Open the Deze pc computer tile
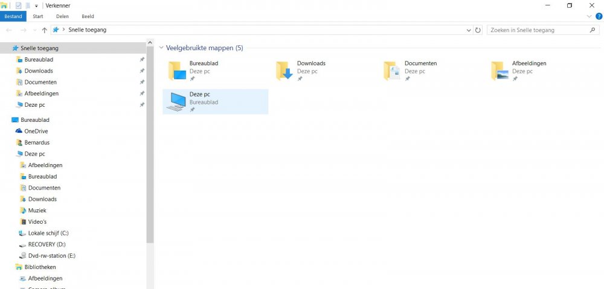 pos(216,102)
